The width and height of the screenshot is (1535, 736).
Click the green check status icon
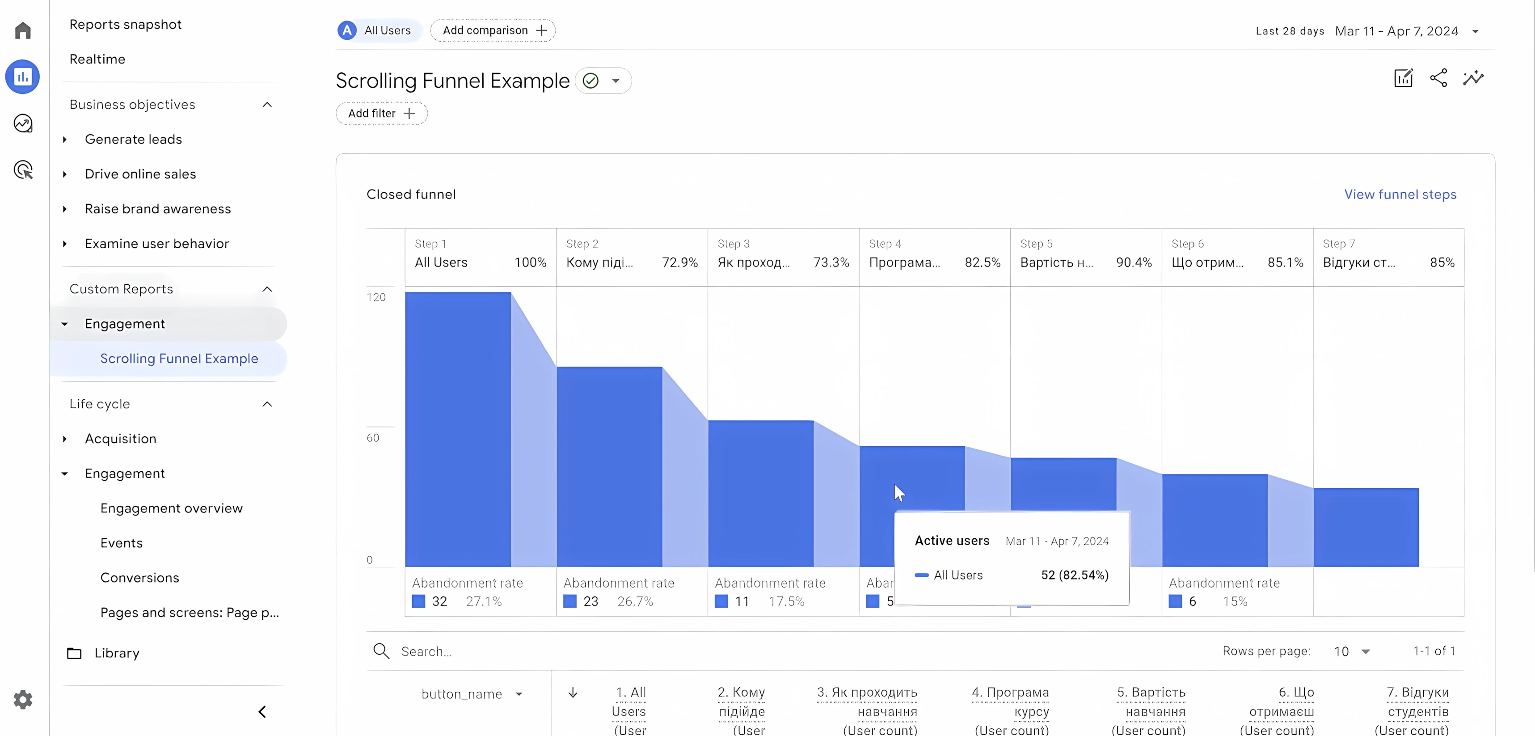pyautogui.click(x=590, y=80)
